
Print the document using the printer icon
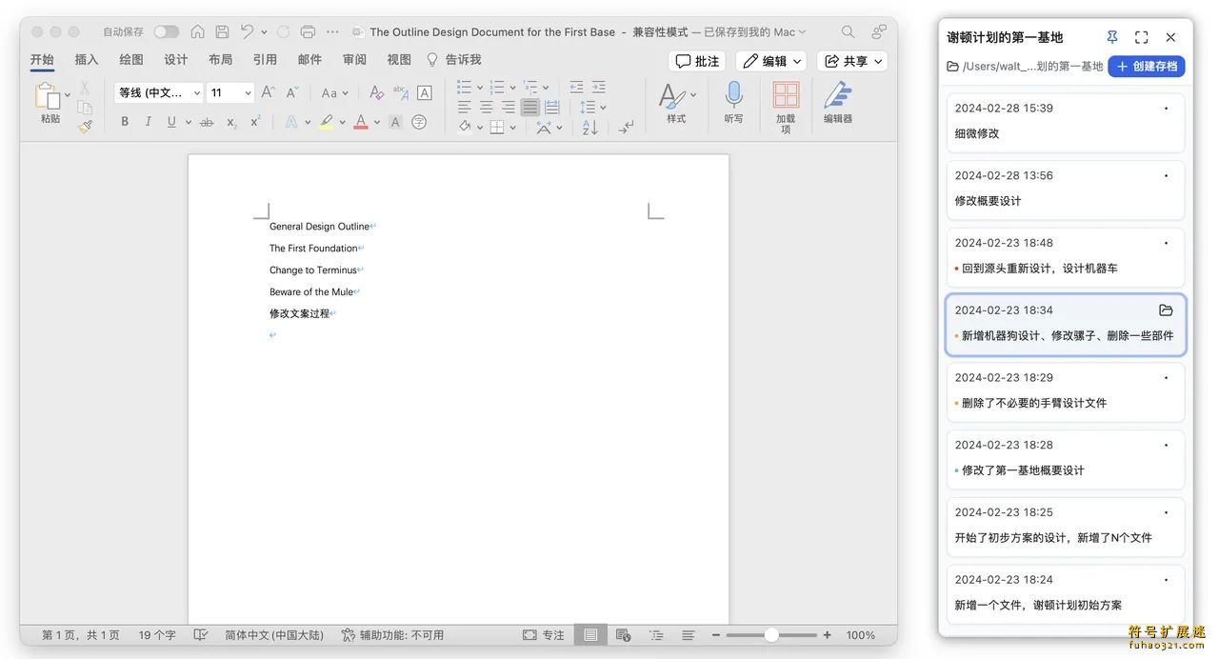point(308,31)
